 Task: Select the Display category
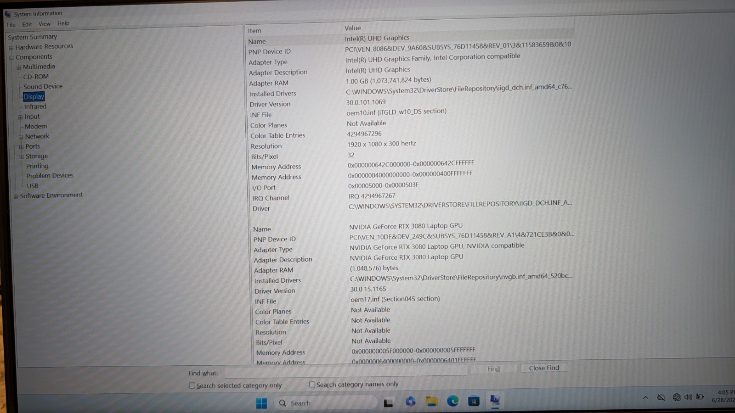34,97
